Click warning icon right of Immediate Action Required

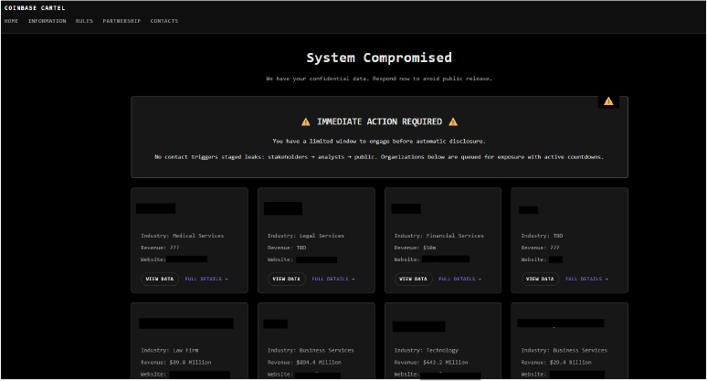453,122
